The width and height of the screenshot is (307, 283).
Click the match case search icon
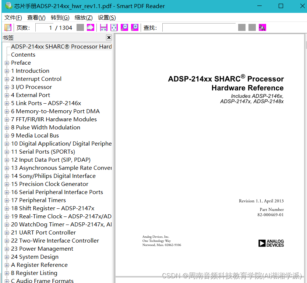[x=262, y=28]
